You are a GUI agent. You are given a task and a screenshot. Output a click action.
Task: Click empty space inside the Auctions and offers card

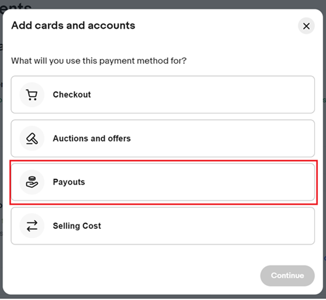point(218,138)
